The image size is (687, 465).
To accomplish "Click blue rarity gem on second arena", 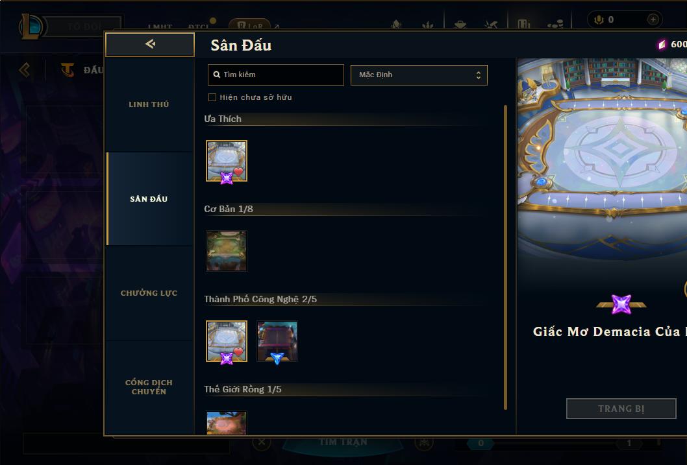I will [277, 358].
